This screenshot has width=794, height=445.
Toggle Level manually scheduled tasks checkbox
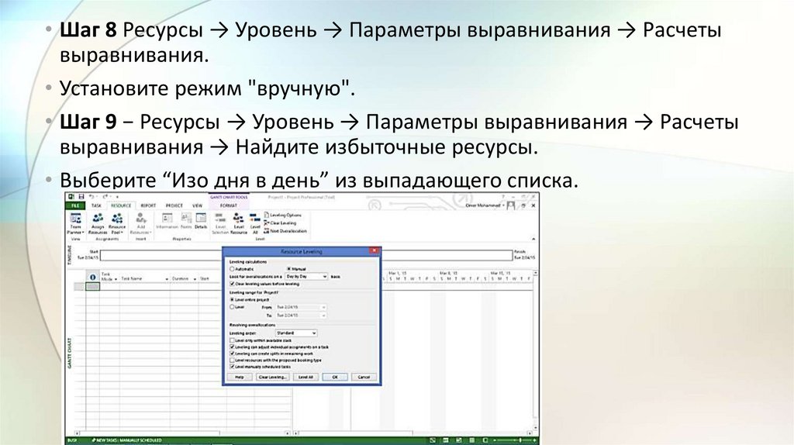[233, 367]
